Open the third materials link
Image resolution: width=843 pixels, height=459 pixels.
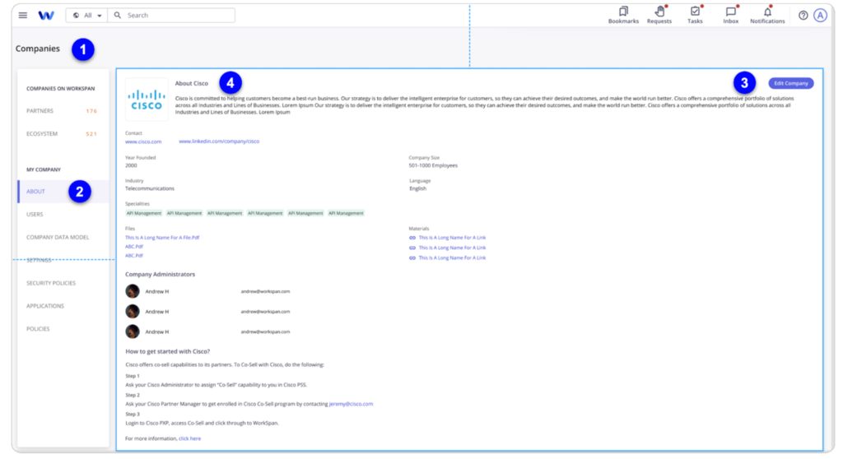click(x=452, y=258)
